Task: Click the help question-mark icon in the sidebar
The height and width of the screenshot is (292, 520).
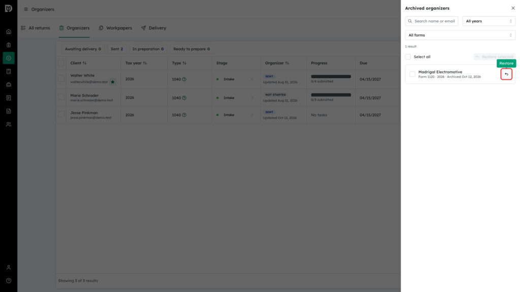Action: (9, 281)
